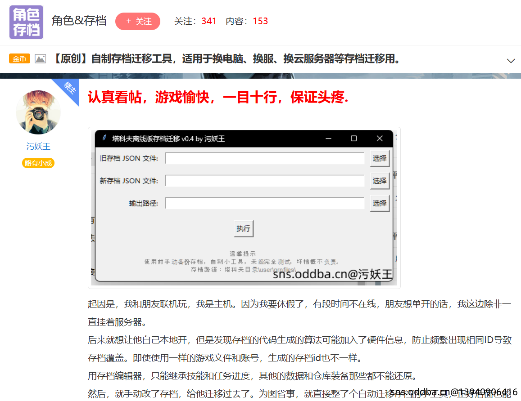
Task: Open the 污妖王 username profile link
Action: [x=38, y=147]
